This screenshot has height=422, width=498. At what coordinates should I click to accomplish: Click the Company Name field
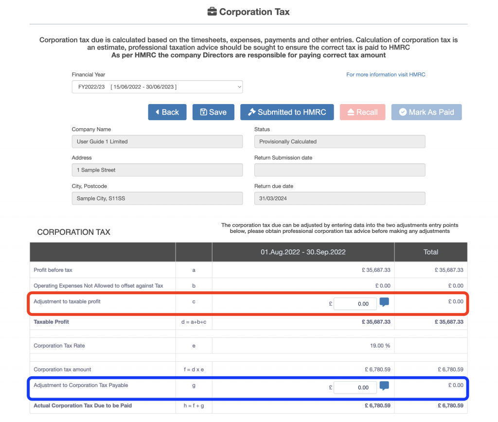click(157, 141)
